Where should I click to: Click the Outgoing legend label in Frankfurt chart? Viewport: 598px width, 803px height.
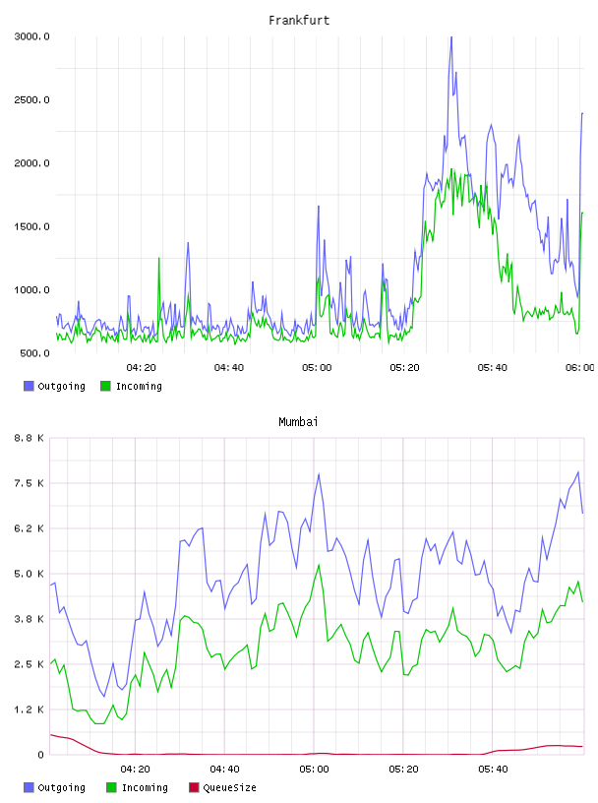pos(61,386)
